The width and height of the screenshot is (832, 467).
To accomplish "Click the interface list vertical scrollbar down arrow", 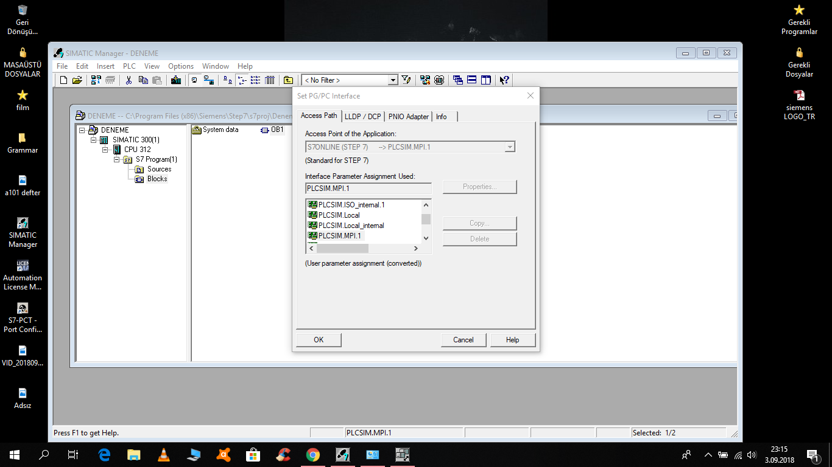I will tap(426, 238).
